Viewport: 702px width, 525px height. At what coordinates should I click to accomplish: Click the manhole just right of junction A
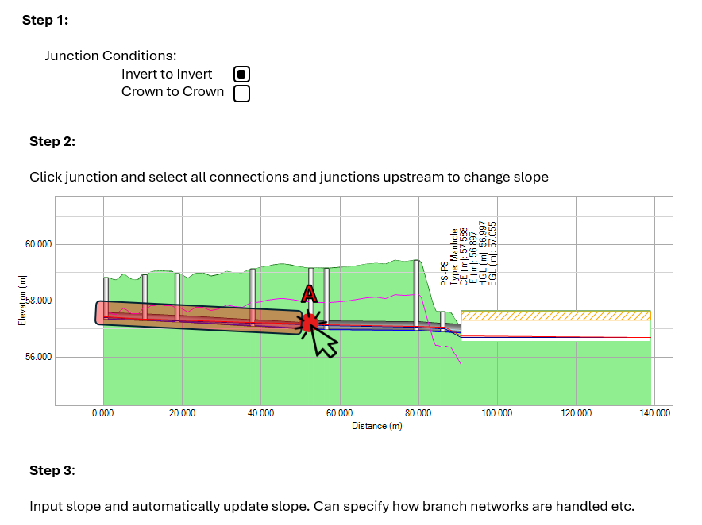point(326,293)
